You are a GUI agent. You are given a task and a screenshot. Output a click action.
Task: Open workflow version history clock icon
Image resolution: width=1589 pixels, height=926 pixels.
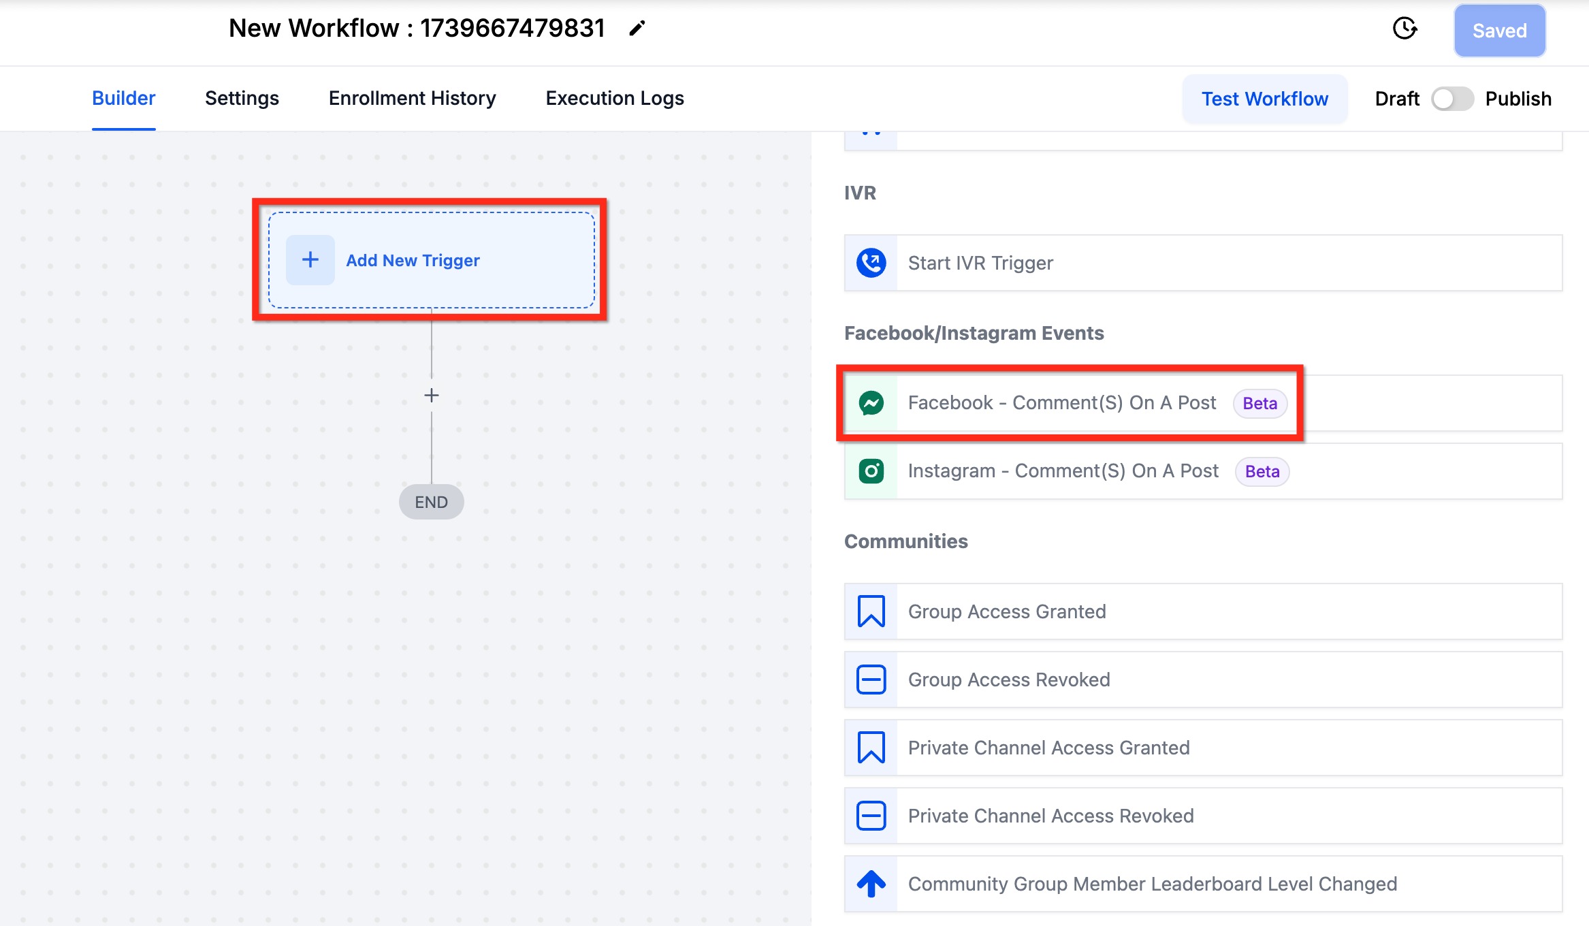tap(1405, 29)
